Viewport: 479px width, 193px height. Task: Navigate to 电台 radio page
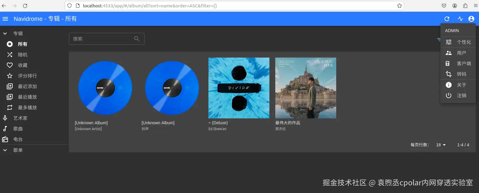[34, 139]
